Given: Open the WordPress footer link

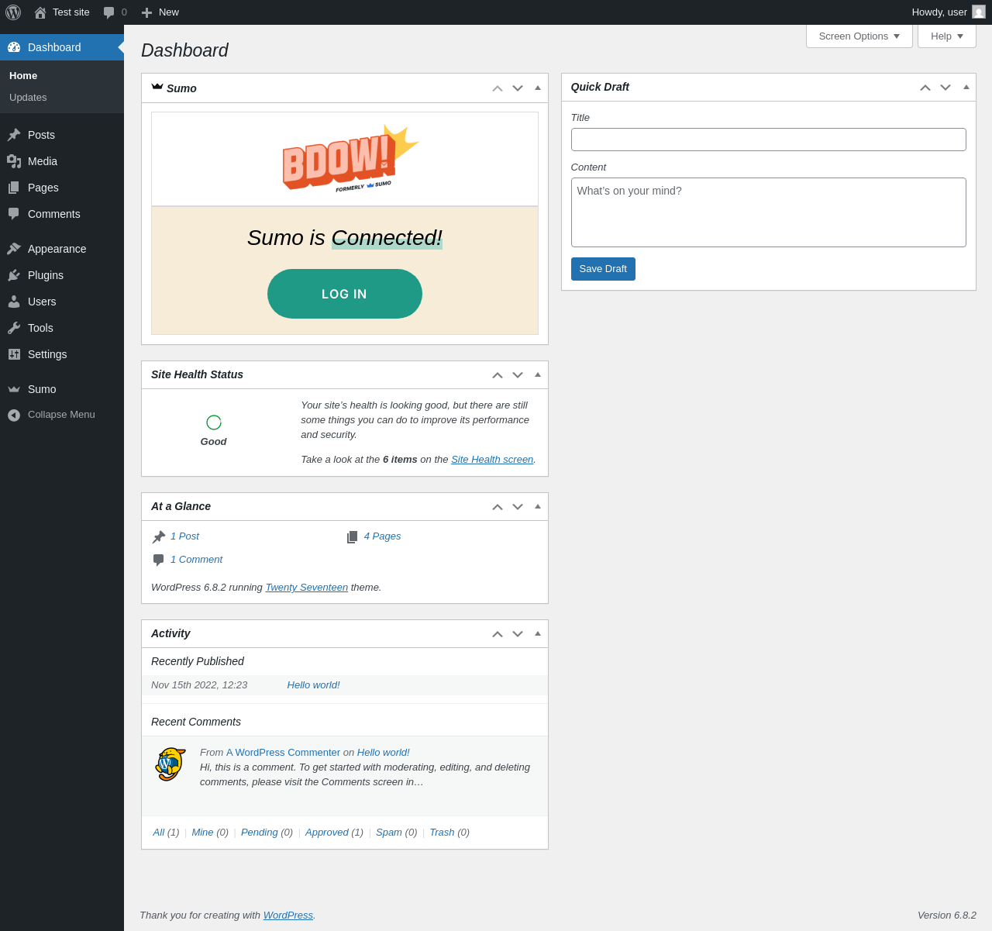Looking at the screenshot, I should (288, 915).
